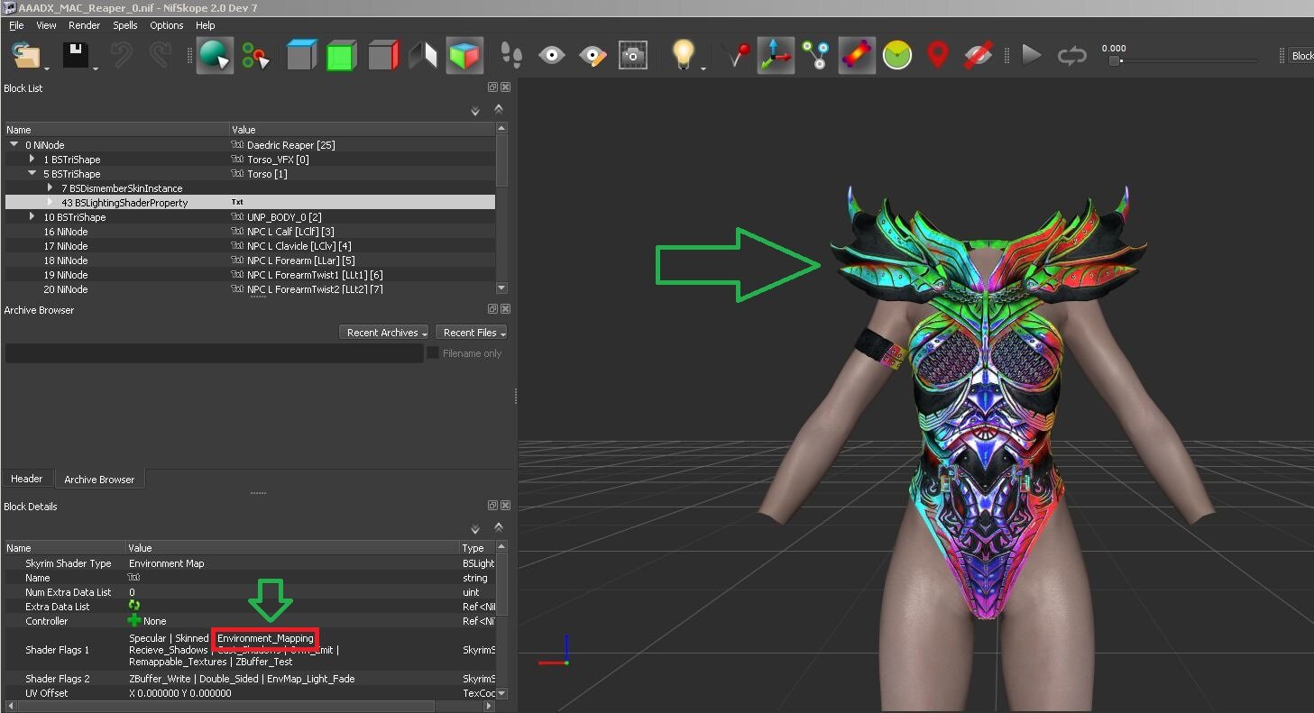Open the lighting options dropdown arrow
The image size is (1314, 713).
pyautogui.click(x=703, y=68)
